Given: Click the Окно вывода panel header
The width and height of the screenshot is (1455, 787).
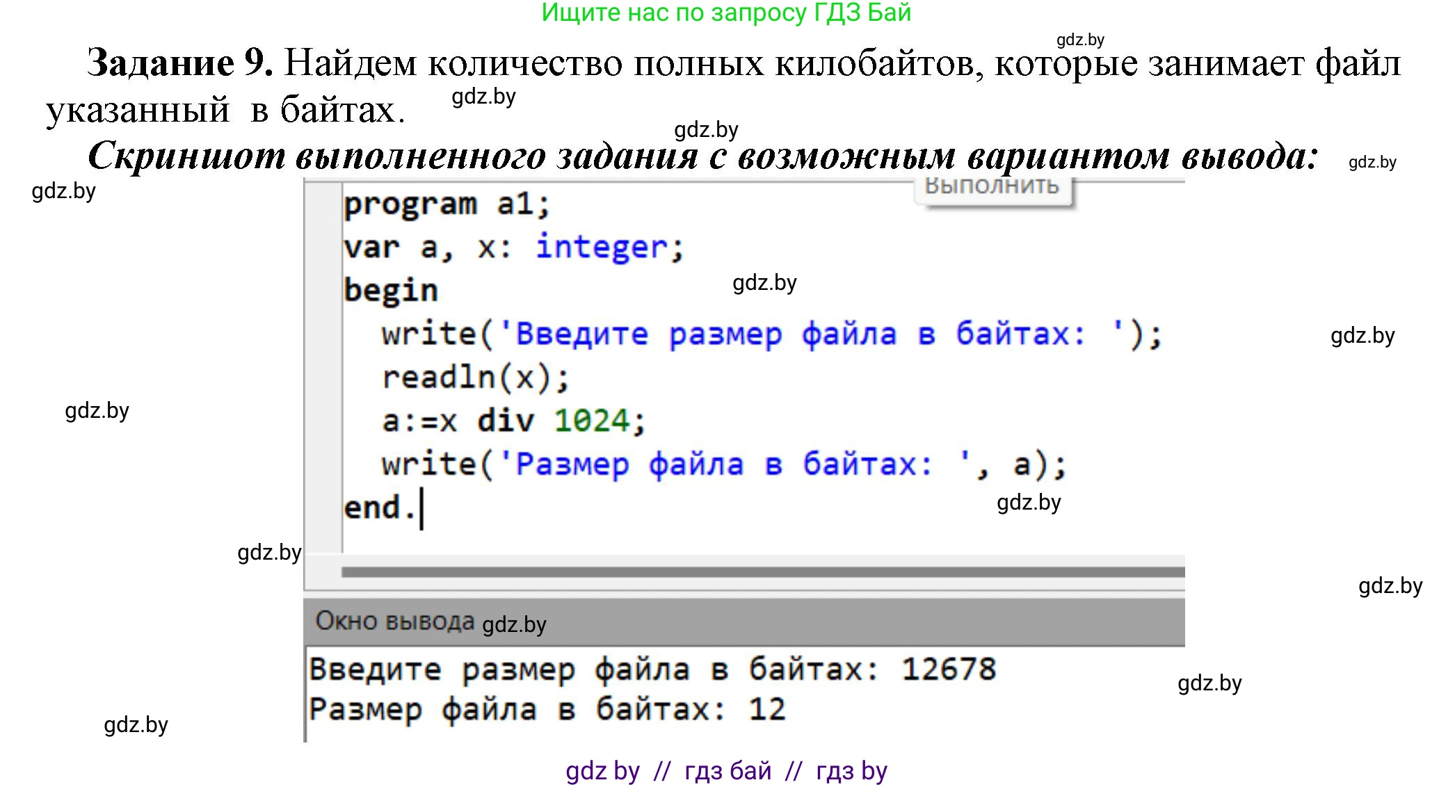Looking at the screenshot, I should tap(394, 620).
